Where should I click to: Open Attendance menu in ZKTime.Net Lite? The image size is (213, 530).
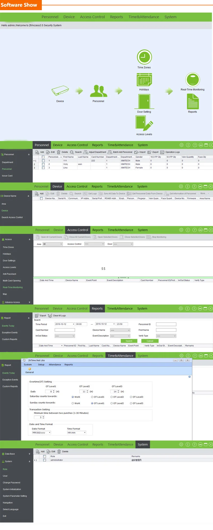55,365
